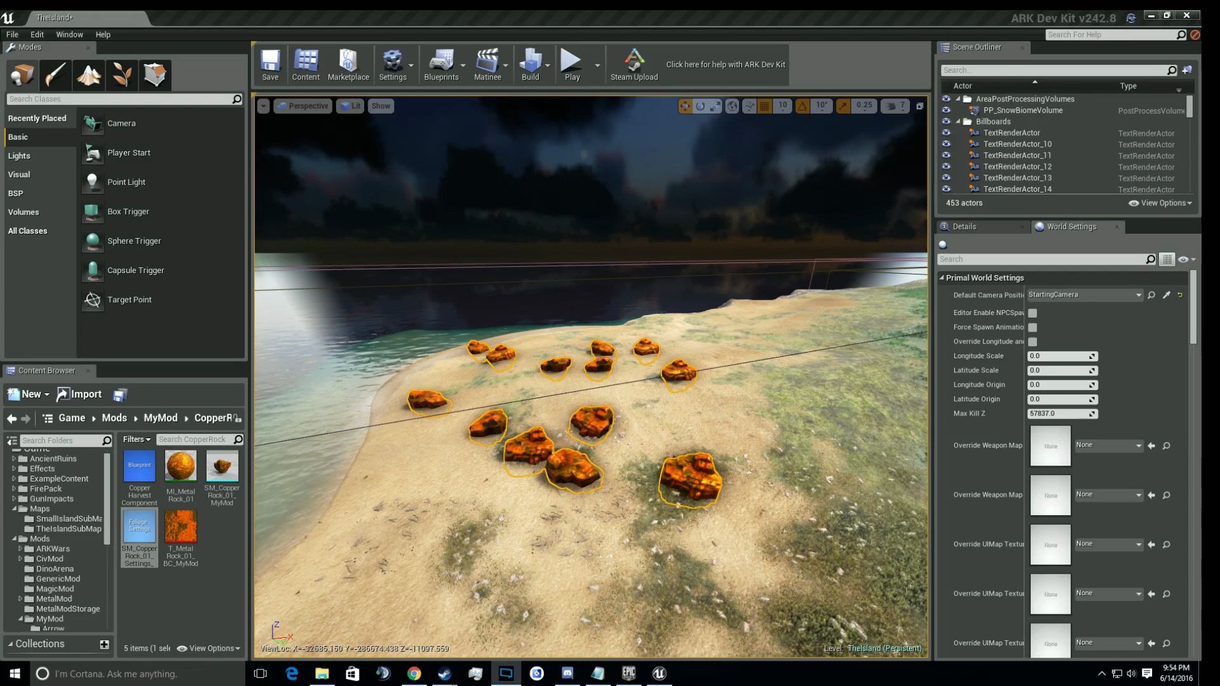Open the File menu

click(x=12, y=34)
